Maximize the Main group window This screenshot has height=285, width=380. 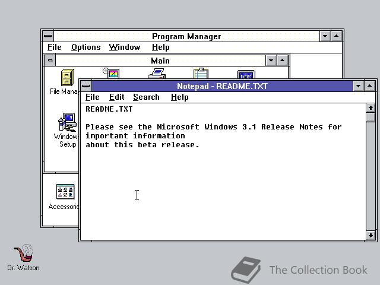click(283, 61)
